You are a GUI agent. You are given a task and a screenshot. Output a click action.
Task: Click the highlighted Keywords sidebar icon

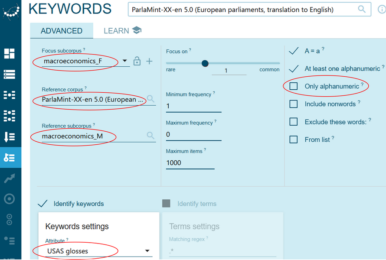tap(11, 157)
